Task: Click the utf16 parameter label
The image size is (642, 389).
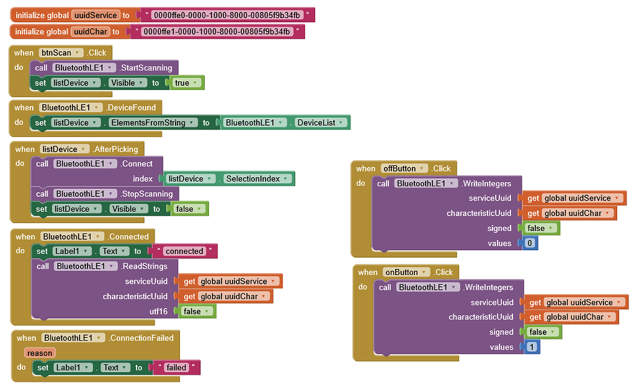Action: click(x=158, y=312)
